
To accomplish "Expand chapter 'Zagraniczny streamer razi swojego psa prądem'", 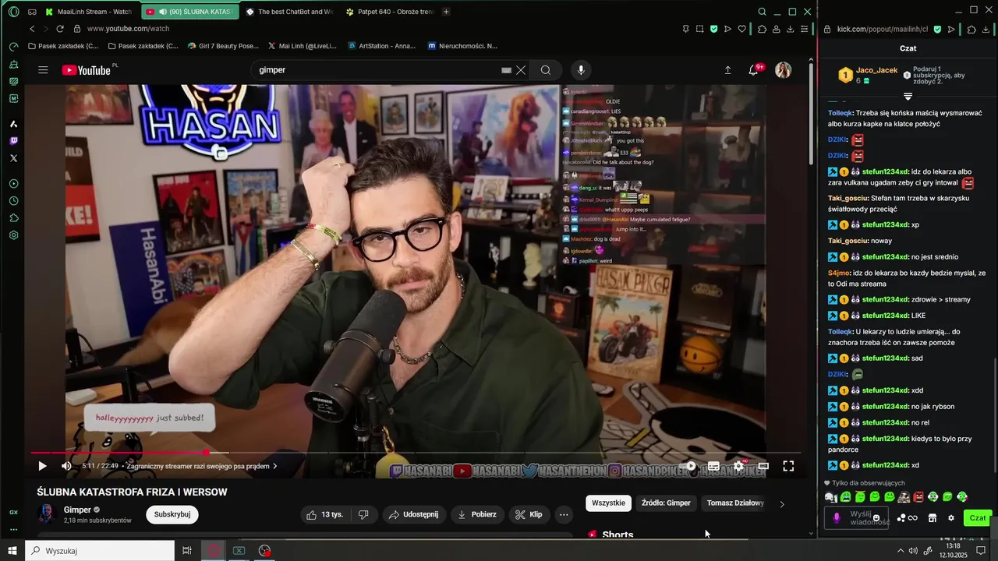I will point(202,466).
